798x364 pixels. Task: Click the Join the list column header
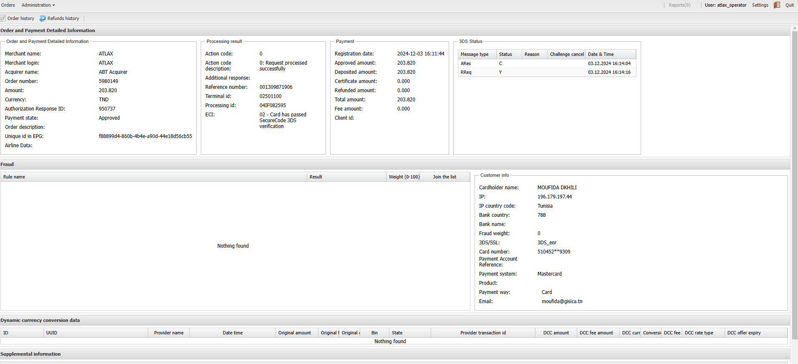tap(444, 177)
